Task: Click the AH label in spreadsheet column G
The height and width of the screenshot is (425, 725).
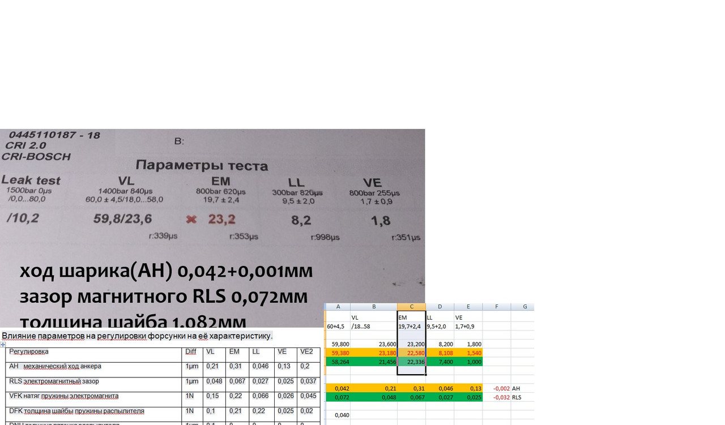Action: point(516,389)
